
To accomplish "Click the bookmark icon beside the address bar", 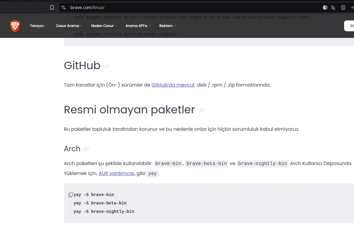I will pos(52,8).
